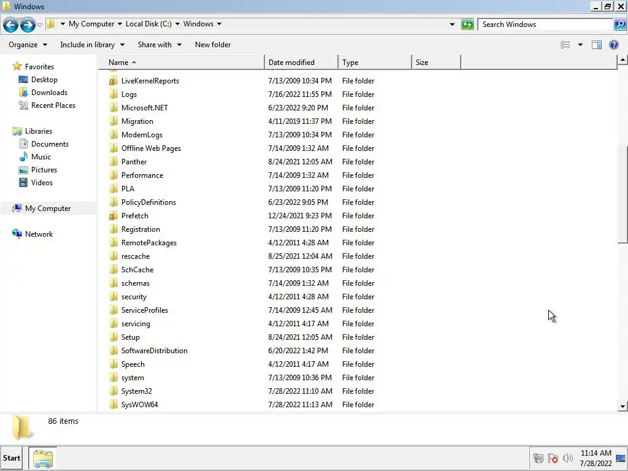The image size is (628, 471).
Task: Click the Favorites star icon
Action: pyautogui.click(x=17, y=66)
